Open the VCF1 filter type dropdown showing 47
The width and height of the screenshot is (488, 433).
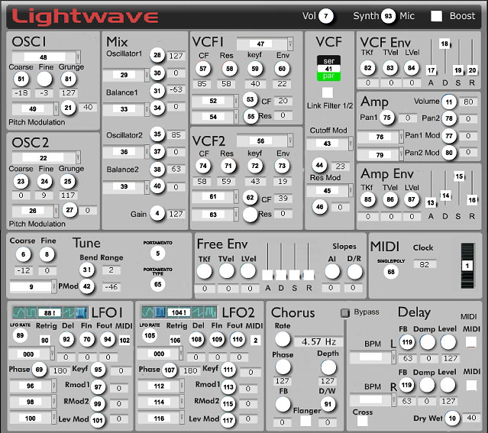coord(265,44)
